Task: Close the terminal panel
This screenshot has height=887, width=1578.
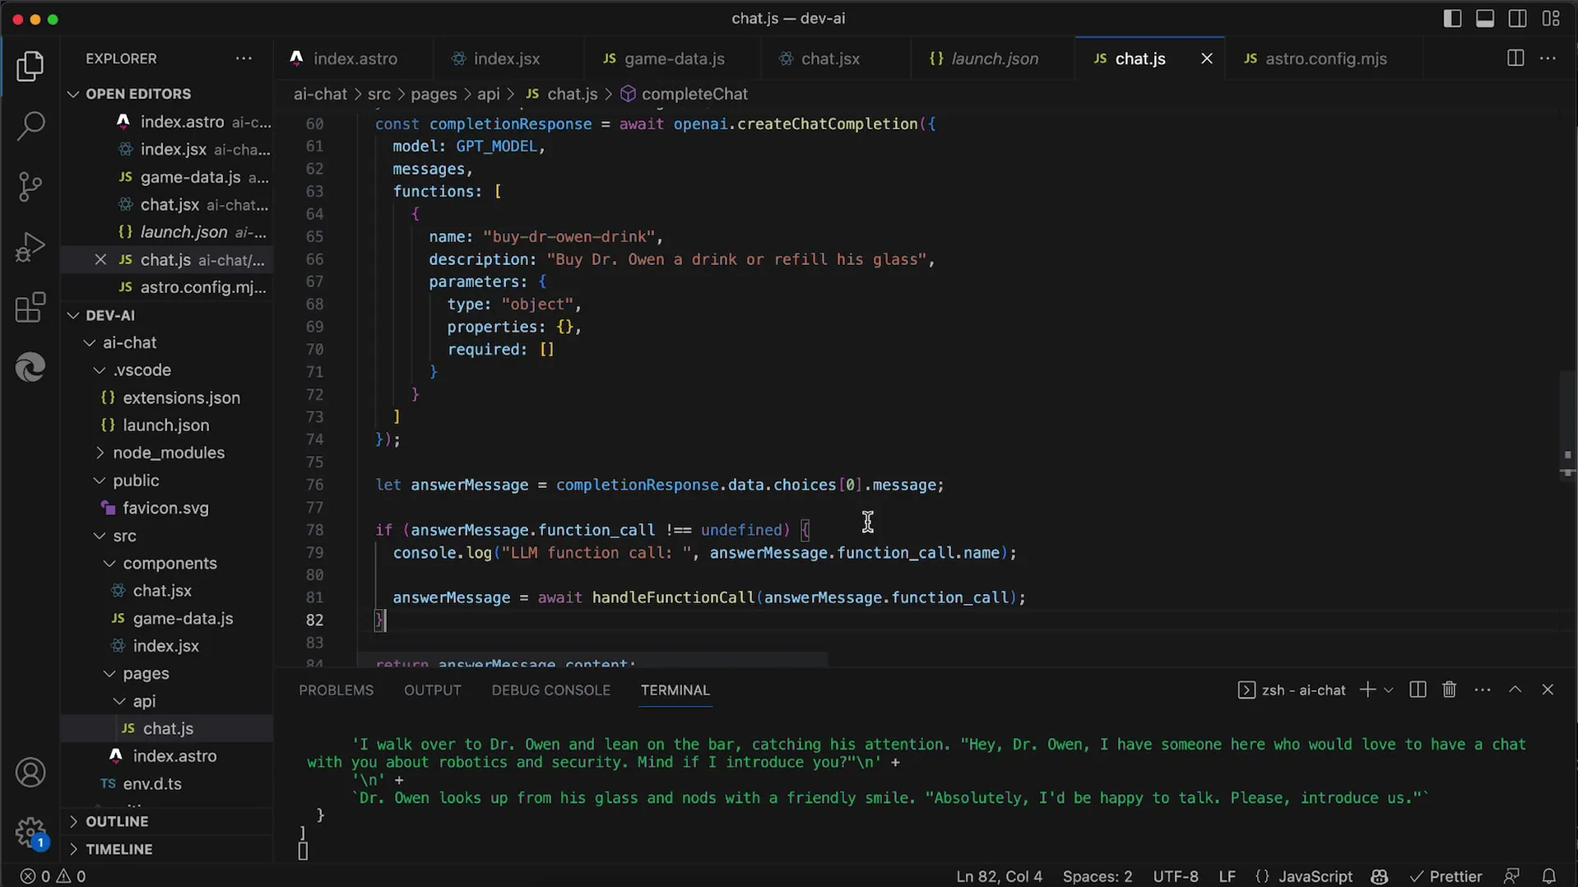Action: click(x=1548, y=690)
